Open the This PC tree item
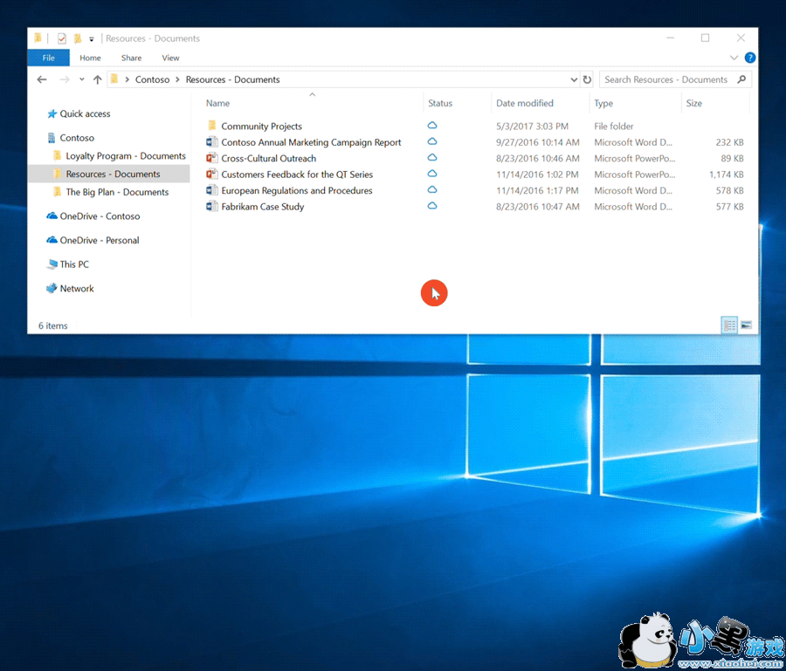This screenshot has height=671, width=786. pos(73,264)
